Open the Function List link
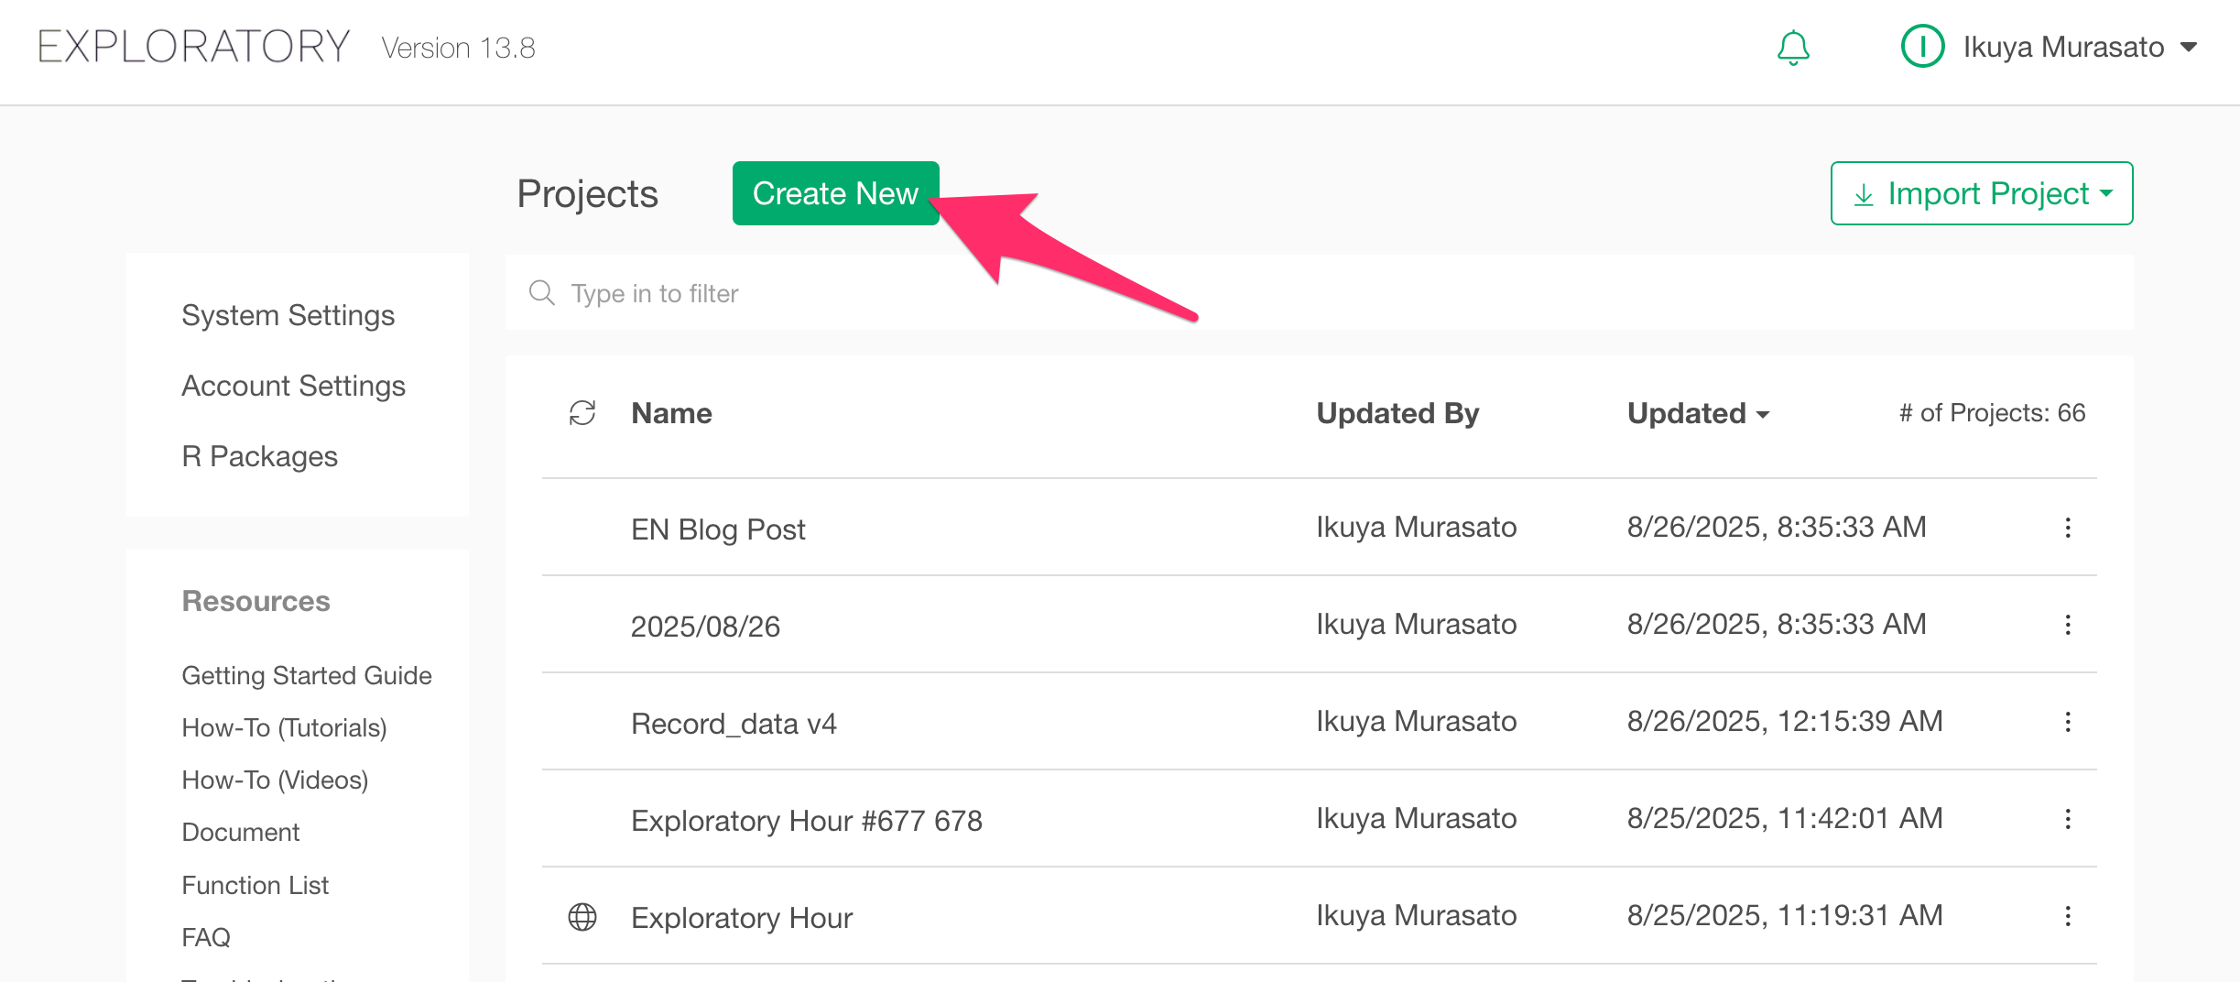This screenshot has height=982, width=2240. [255, 885]
